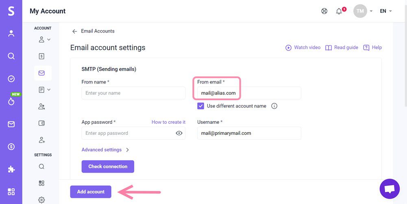Image resolution: width=407 pixels, height=204 pixels.
Task: Click the From name input field
Action: coord(133,93)
